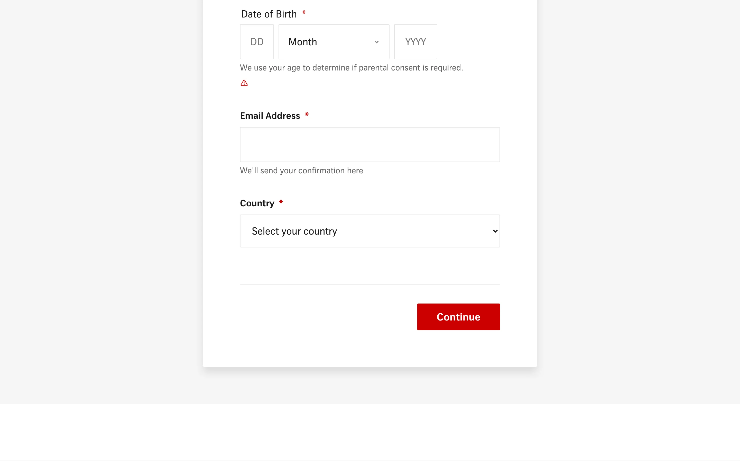The width and height of the screenshot is (740, 463).
Task: Click the parental consent helper text
Action: 351,68
